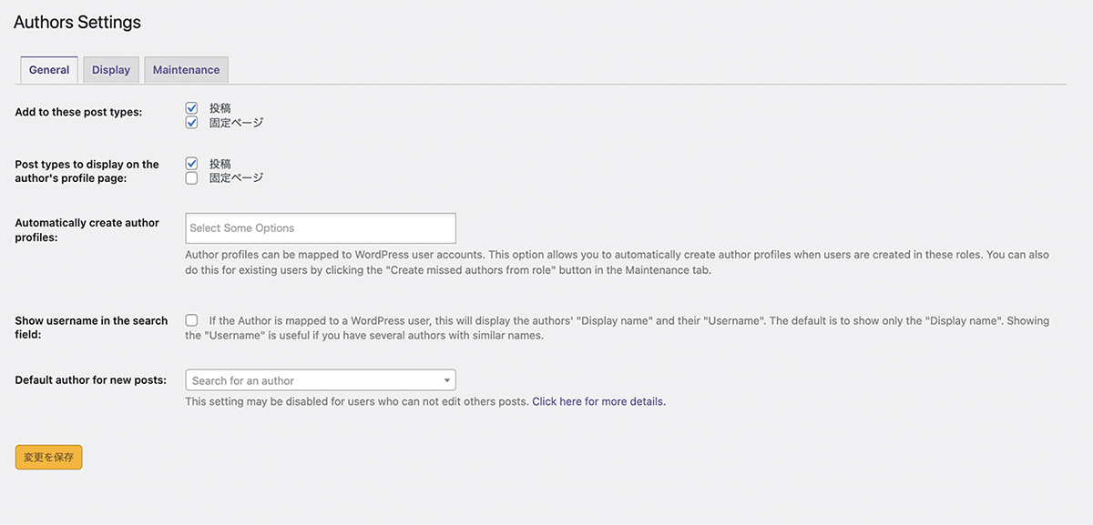Click the Add to these post types label
Screen dimensions: 1093x525
pyautogui.click(x=78, y=113)
